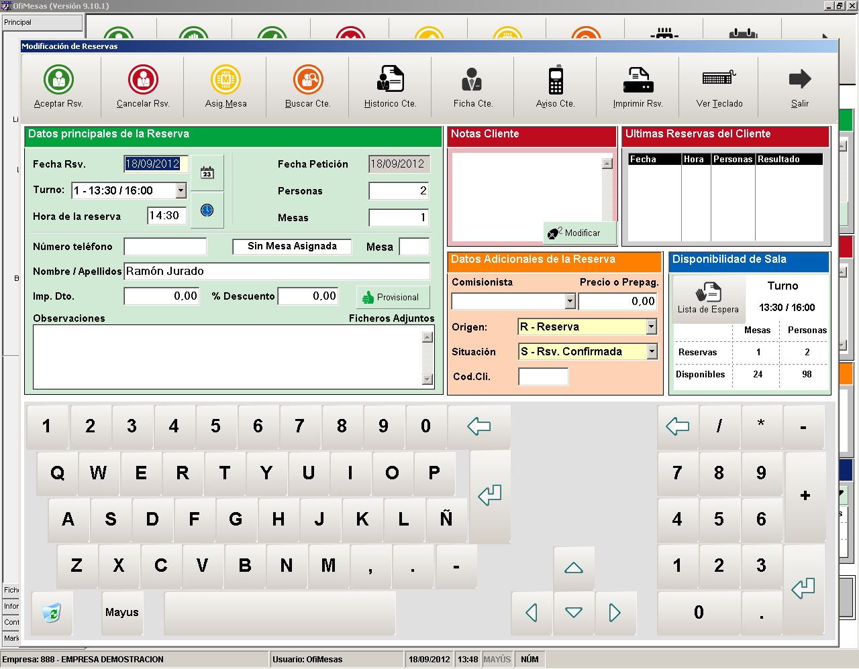Open the Lista de Espera waiting list
The width and height of the screenshot is (859, 669).
tap(709, 298)
